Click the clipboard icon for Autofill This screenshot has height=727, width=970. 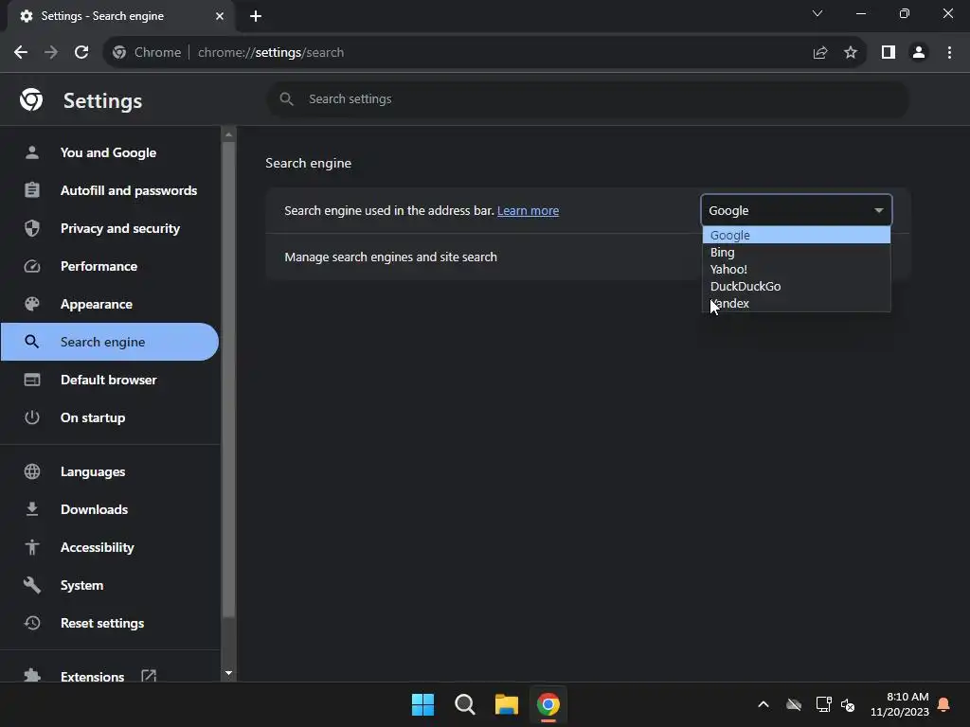click(32, 189)
